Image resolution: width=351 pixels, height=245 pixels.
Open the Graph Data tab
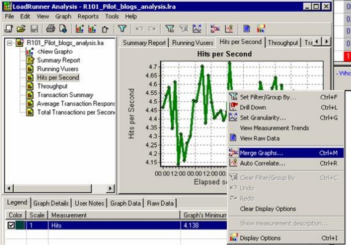pos(126,203)
